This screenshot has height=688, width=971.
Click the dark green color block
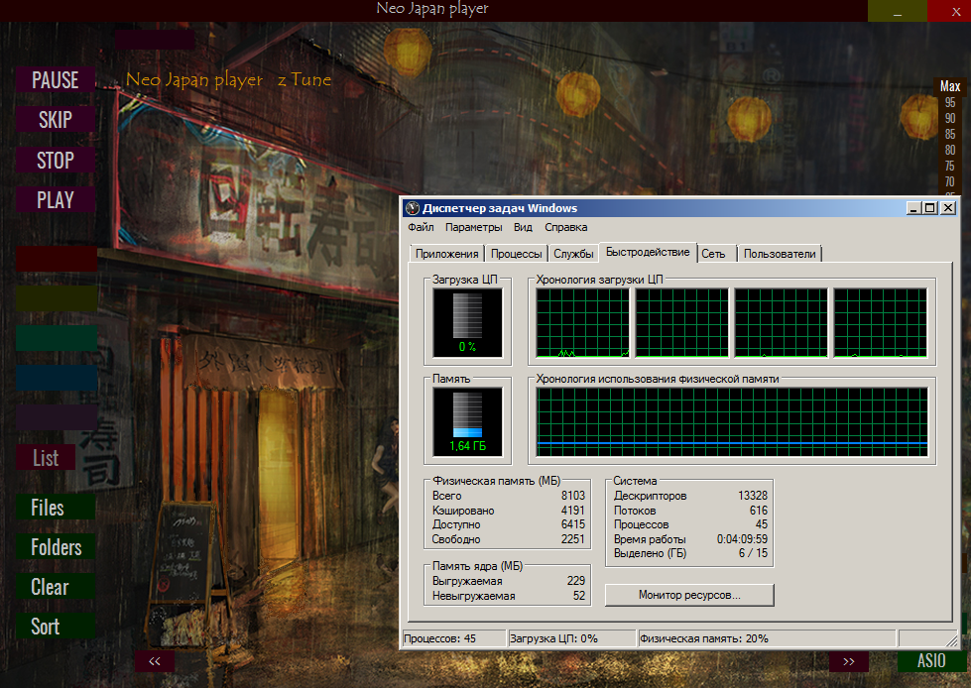[57, 338]
